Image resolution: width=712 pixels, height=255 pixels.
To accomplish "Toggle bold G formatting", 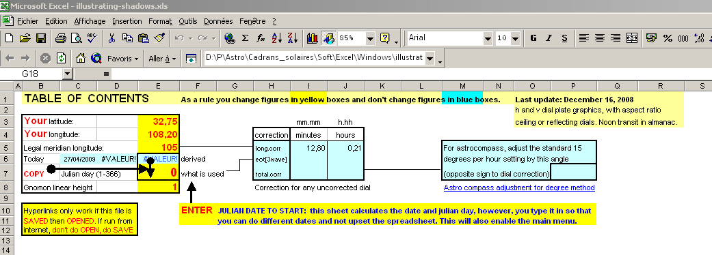I will click(533, 38).
